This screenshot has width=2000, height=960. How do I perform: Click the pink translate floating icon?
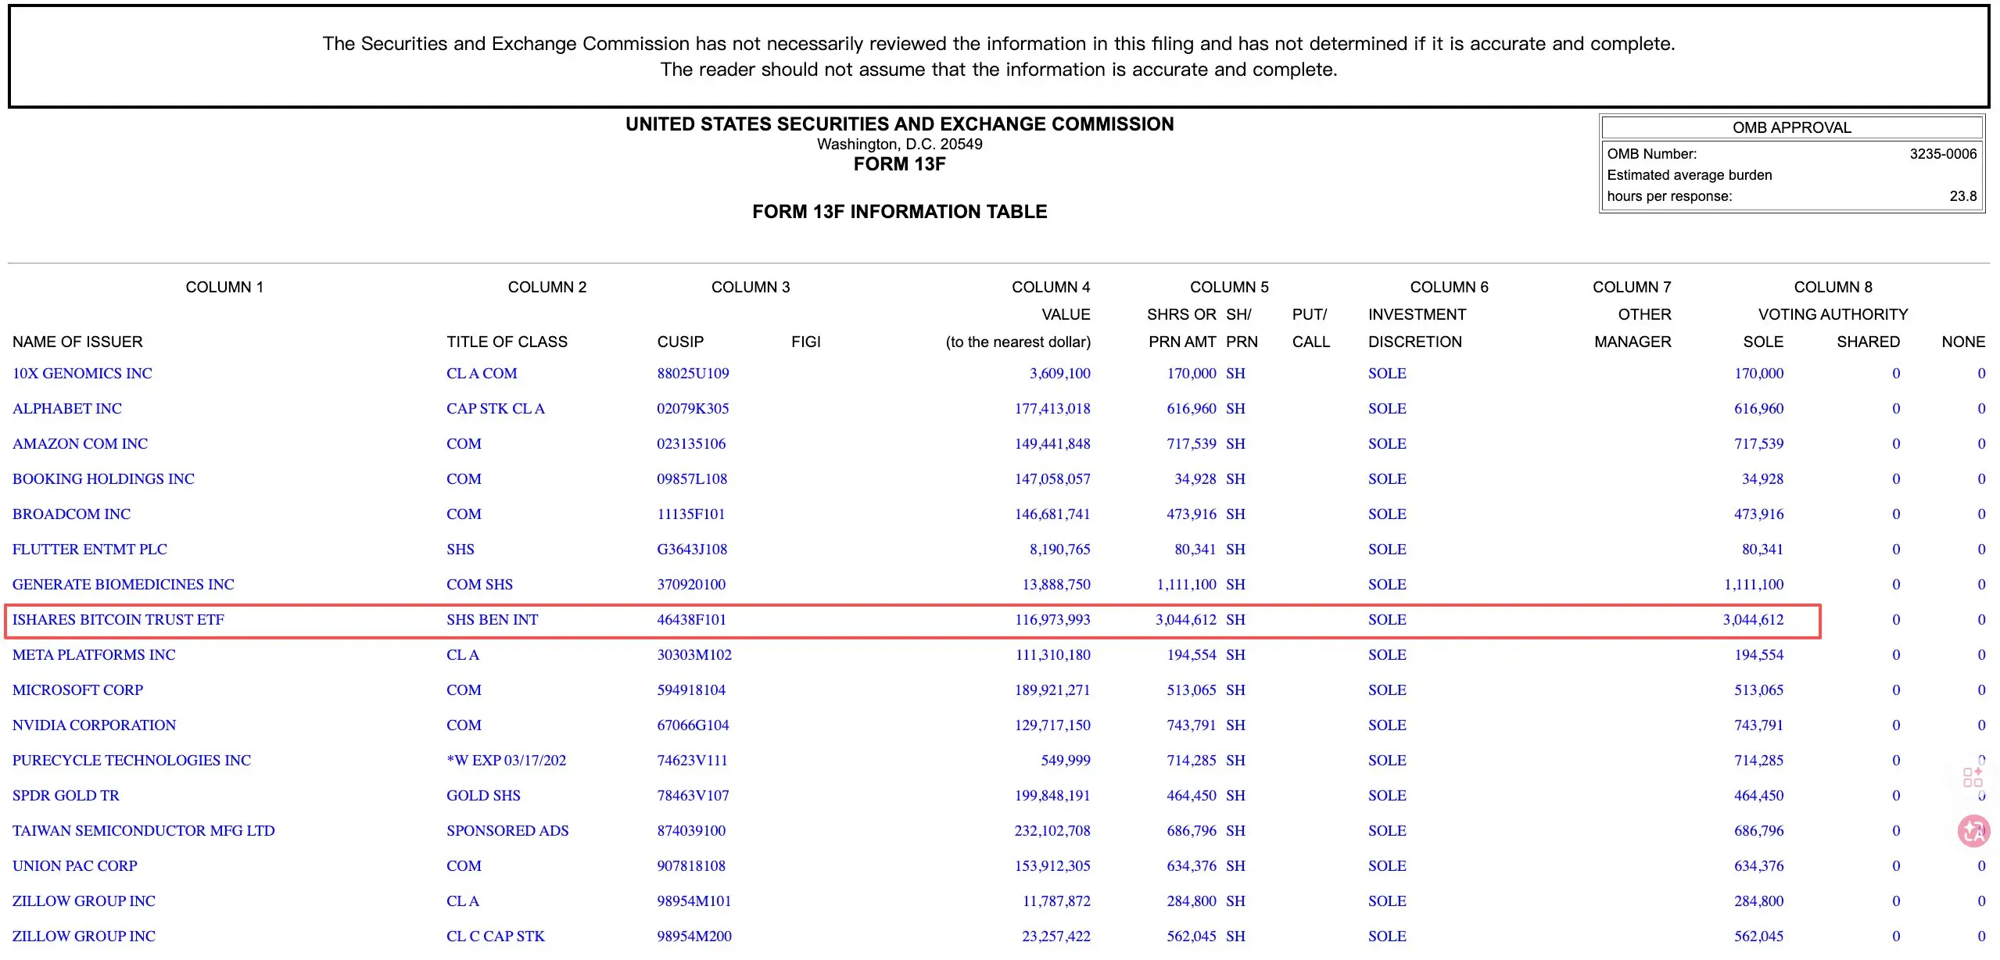(x=1973, y=831)
